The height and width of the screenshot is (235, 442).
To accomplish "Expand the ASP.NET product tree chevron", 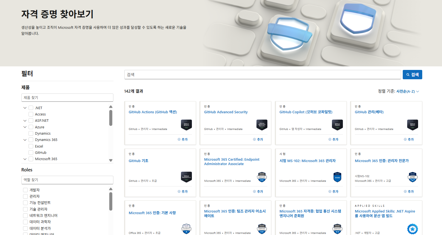I will (x=25, y=120).
